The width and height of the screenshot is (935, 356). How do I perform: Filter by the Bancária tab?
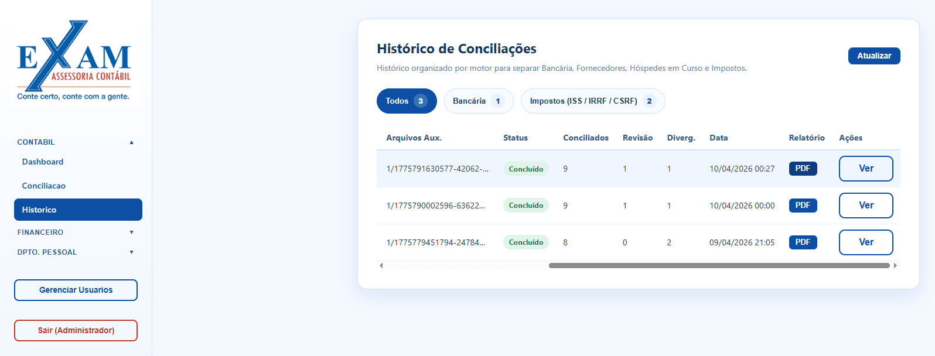[x=479, y=101]
